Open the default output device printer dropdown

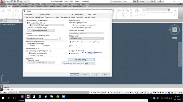pyautogui.click(x=46, y=25)
